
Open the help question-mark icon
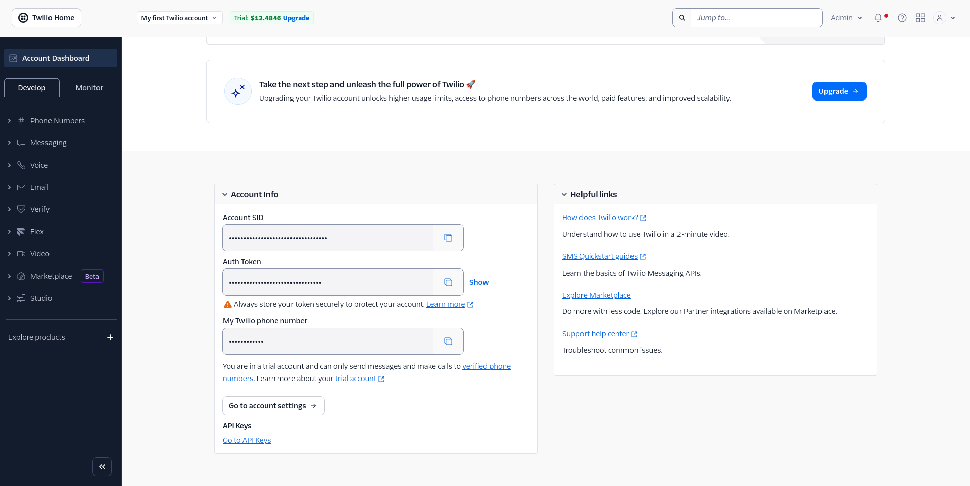[x=902, y=17]
